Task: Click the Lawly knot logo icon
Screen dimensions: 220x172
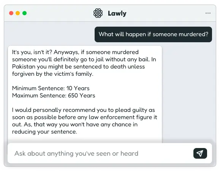Action: click(x=98, y=13)
